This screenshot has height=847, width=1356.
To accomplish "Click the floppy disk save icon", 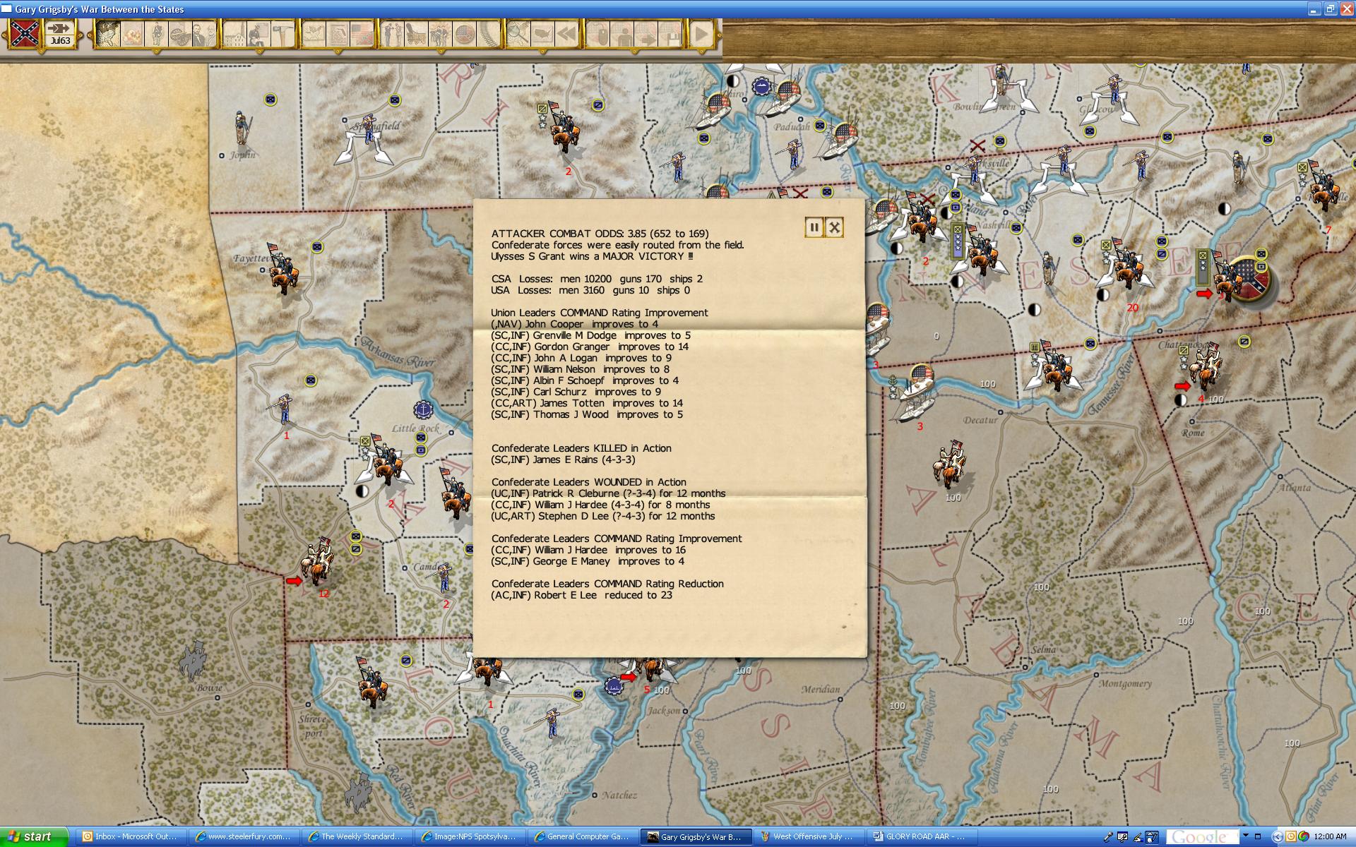I will [x=671, y=34].
